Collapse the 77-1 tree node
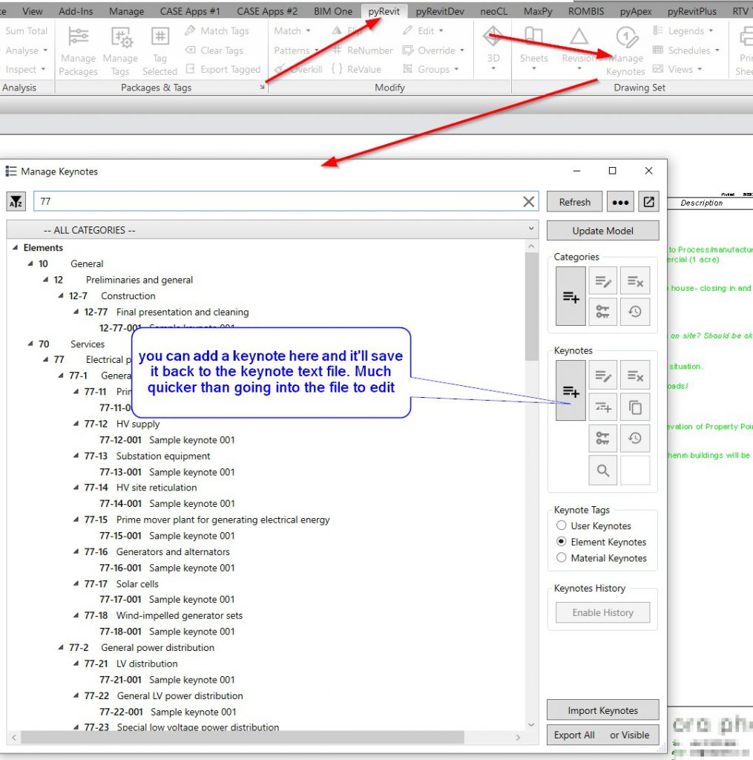 coord(62,376)
